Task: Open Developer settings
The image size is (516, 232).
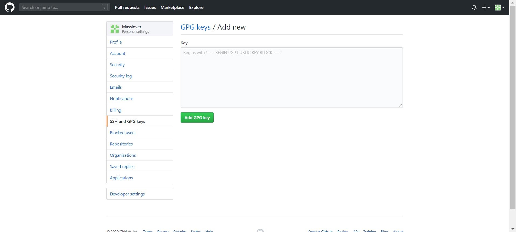Action: point(140,194)
